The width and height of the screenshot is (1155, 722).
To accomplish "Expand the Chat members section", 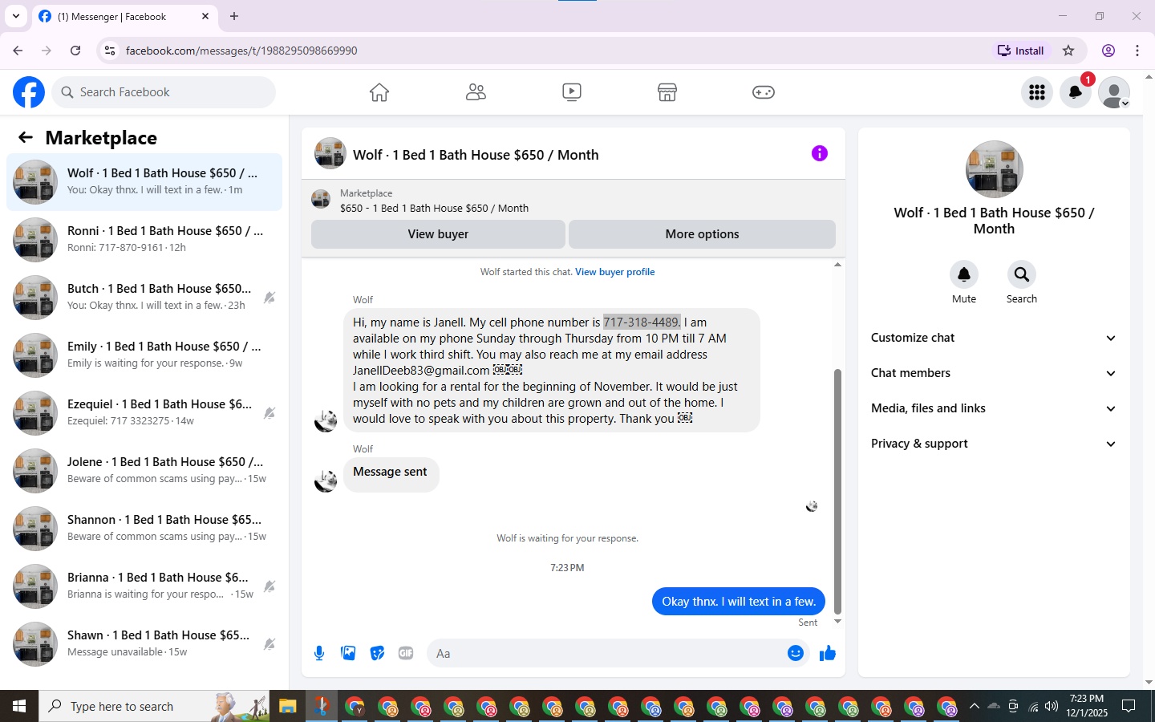I will [x=994, y=373].
